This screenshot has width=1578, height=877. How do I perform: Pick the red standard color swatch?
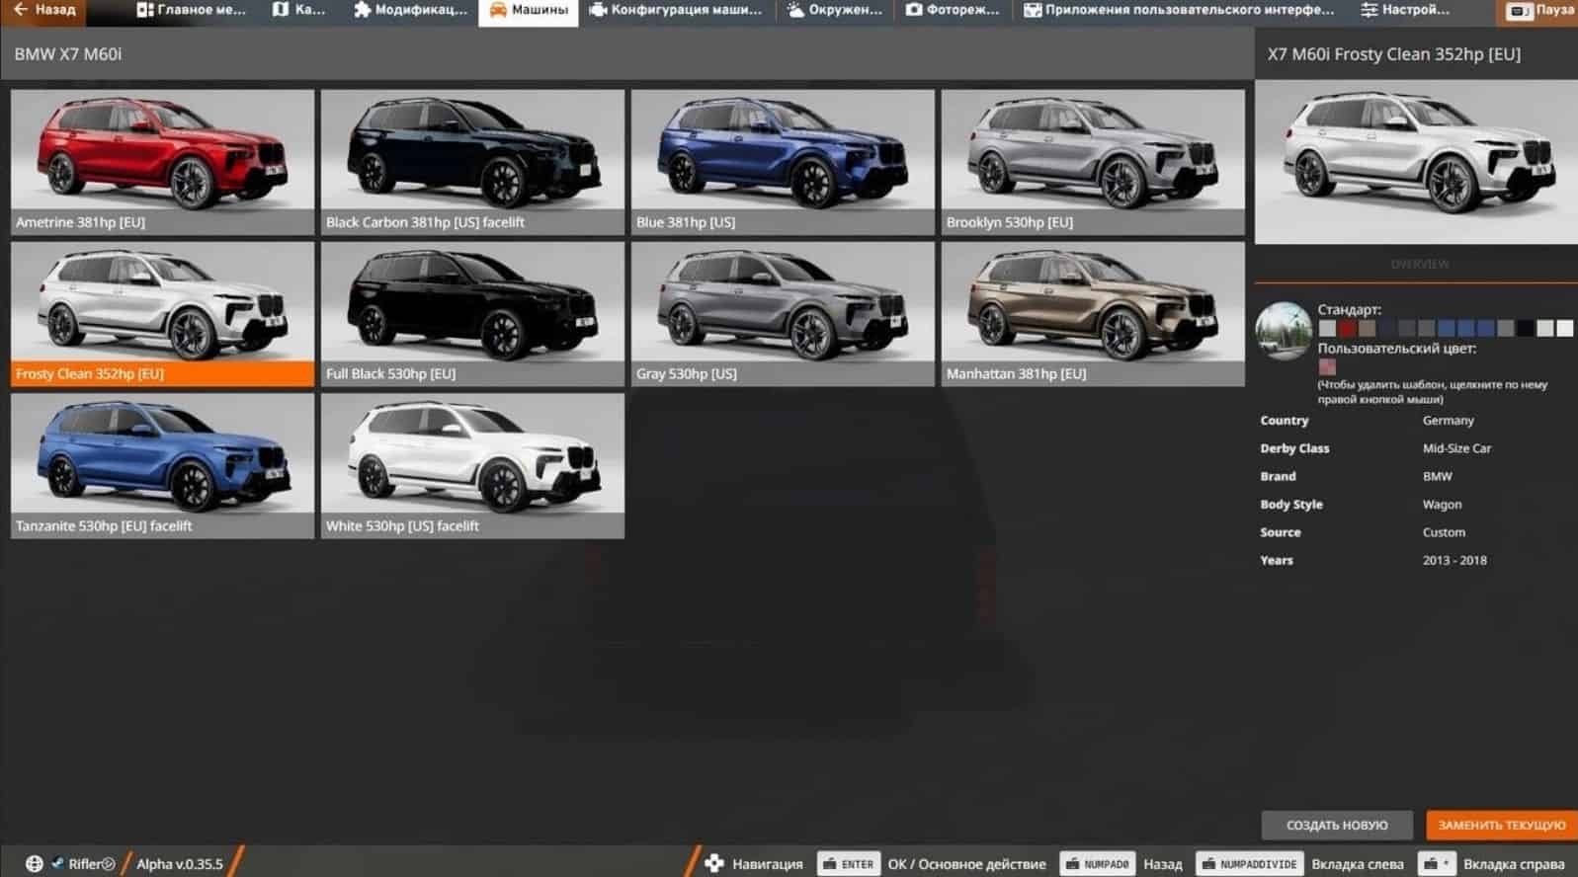coord(1347,329)
